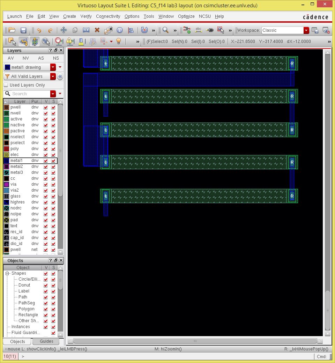Toggle the Used Layers Only checkbox
Viewport: 335px width, 363px height.
click(6, 85)
